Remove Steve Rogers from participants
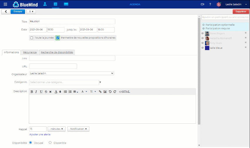 (246, 33)
